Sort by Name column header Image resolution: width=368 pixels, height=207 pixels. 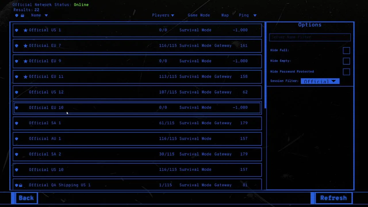pyautogui.click(x=36, y=15)
